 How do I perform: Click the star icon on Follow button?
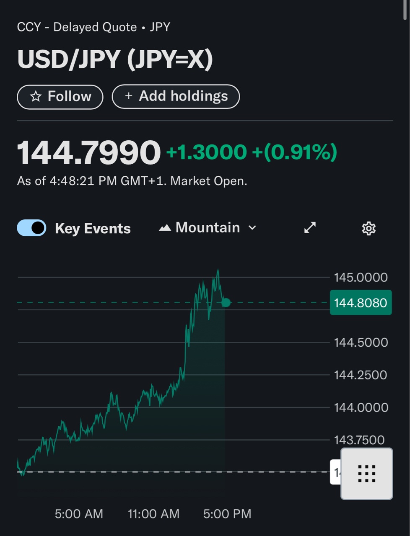point(36,97)
